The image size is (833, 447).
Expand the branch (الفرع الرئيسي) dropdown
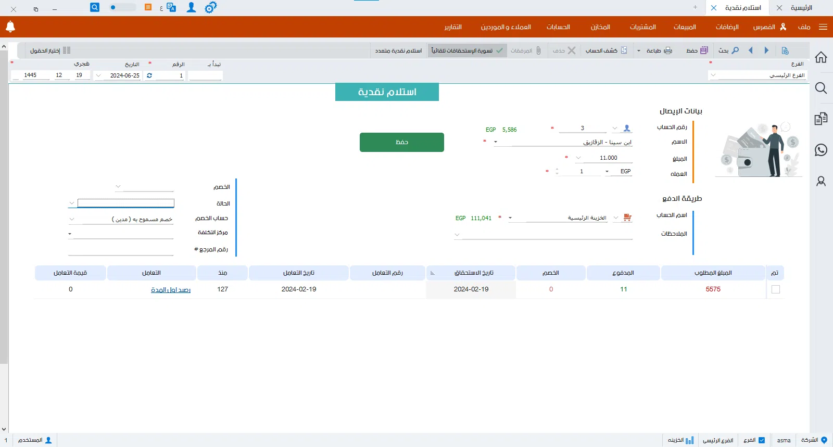[713, 75]
